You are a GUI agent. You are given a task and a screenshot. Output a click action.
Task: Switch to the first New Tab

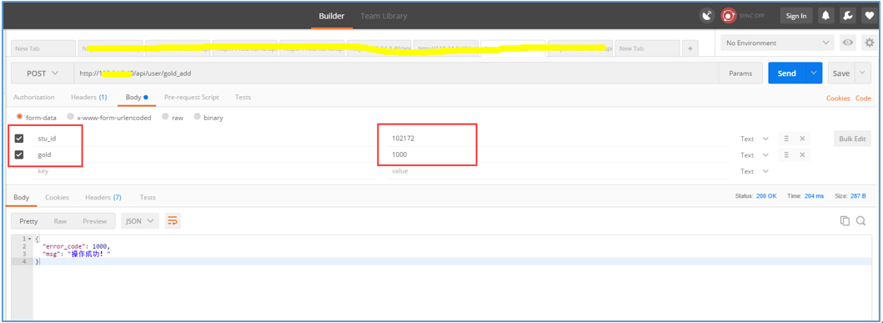click(43, 48)
